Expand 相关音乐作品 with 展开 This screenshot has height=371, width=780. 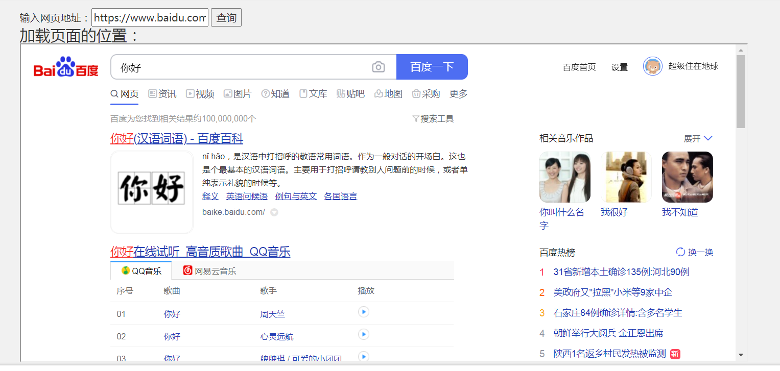[x=698, y=138]
